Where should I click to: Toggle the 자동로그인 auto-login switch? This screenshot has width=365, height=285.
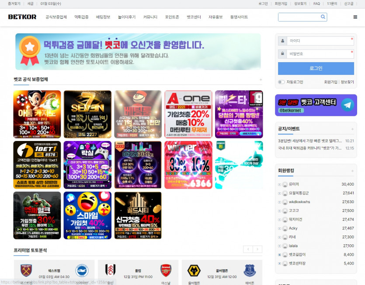tap(281, 82)
